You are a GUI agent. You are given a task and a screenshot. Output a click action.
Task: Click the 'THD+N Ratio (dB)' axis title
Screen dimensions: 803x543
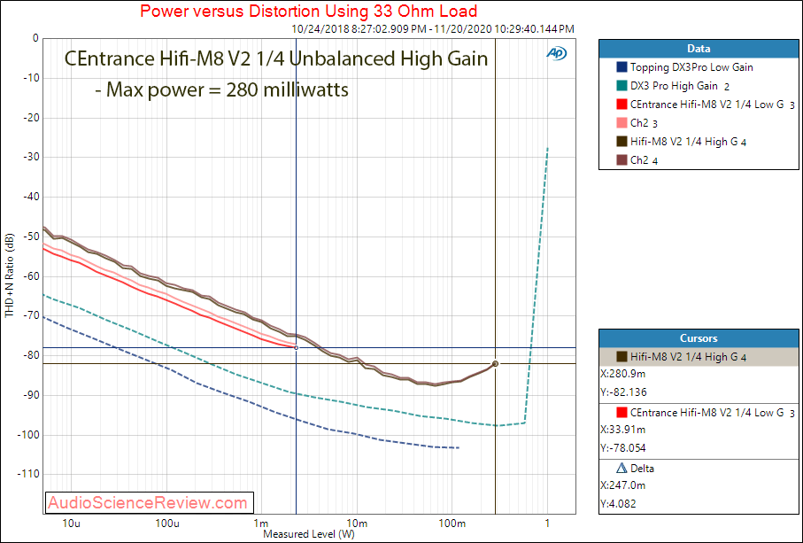10,275
